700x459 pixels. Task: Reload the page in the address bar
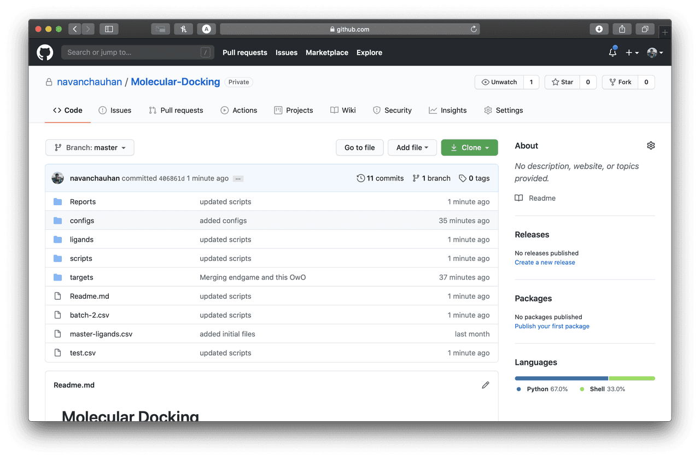pos(474,29)
